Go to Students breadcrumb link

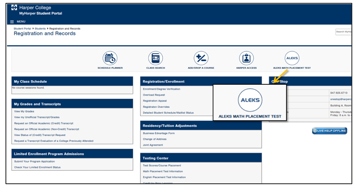click(40, 29)
